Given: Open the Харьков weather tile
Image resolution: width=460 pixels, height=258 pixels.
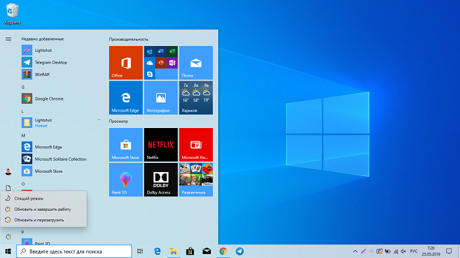Looking at the screenshot, I should click(x=196, y=98).
